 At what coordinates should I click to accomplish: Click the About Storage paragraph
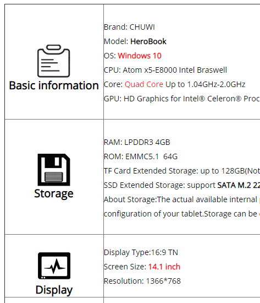pyautogui.click(x=182, y=207)
